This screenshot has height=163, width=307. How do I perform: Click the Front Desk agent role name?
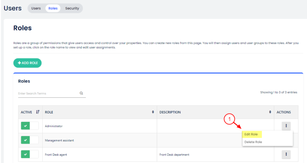pyautogui.click(x=56, y=154)
